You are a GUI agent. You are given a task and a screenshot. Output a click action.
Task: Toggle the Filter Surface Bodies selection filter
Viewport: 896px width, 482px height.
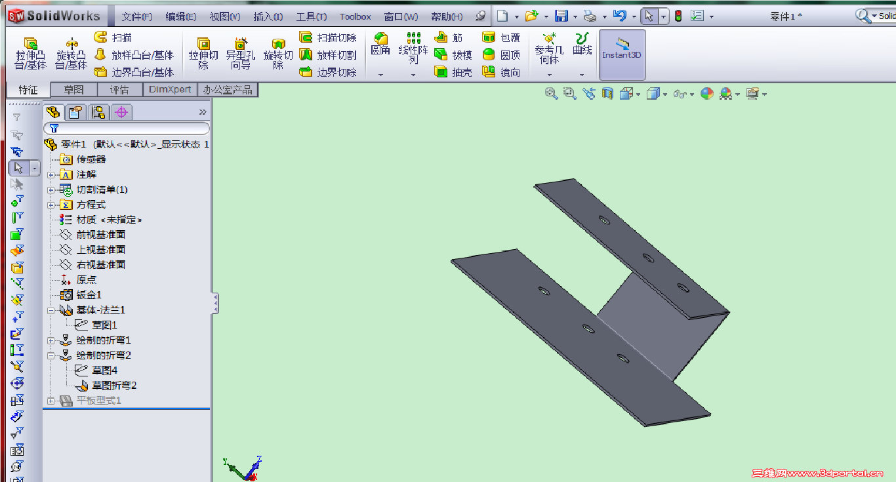pos(17,251)
